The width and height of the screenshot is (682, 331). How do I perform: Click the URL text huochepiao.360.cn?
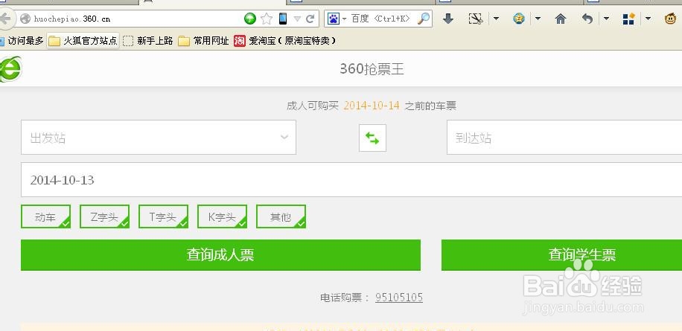72,19
